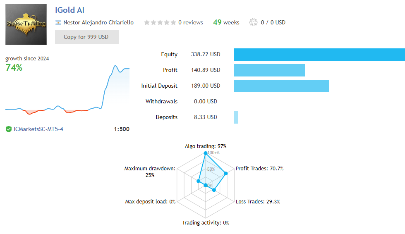The width and height of the screenshot is (405, 234).
Task: Click the green verified shield icon
Action: pos(8,129)
